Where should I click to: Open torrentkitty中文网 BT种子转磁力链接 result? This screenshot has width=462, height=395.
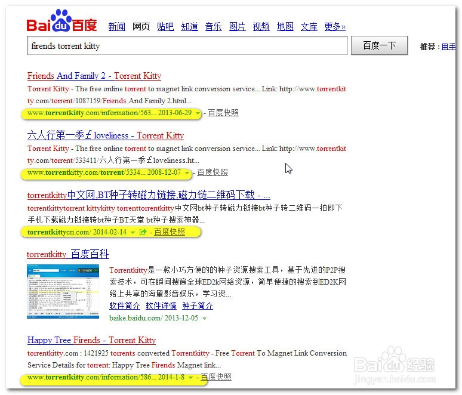(x=149, y=195)
